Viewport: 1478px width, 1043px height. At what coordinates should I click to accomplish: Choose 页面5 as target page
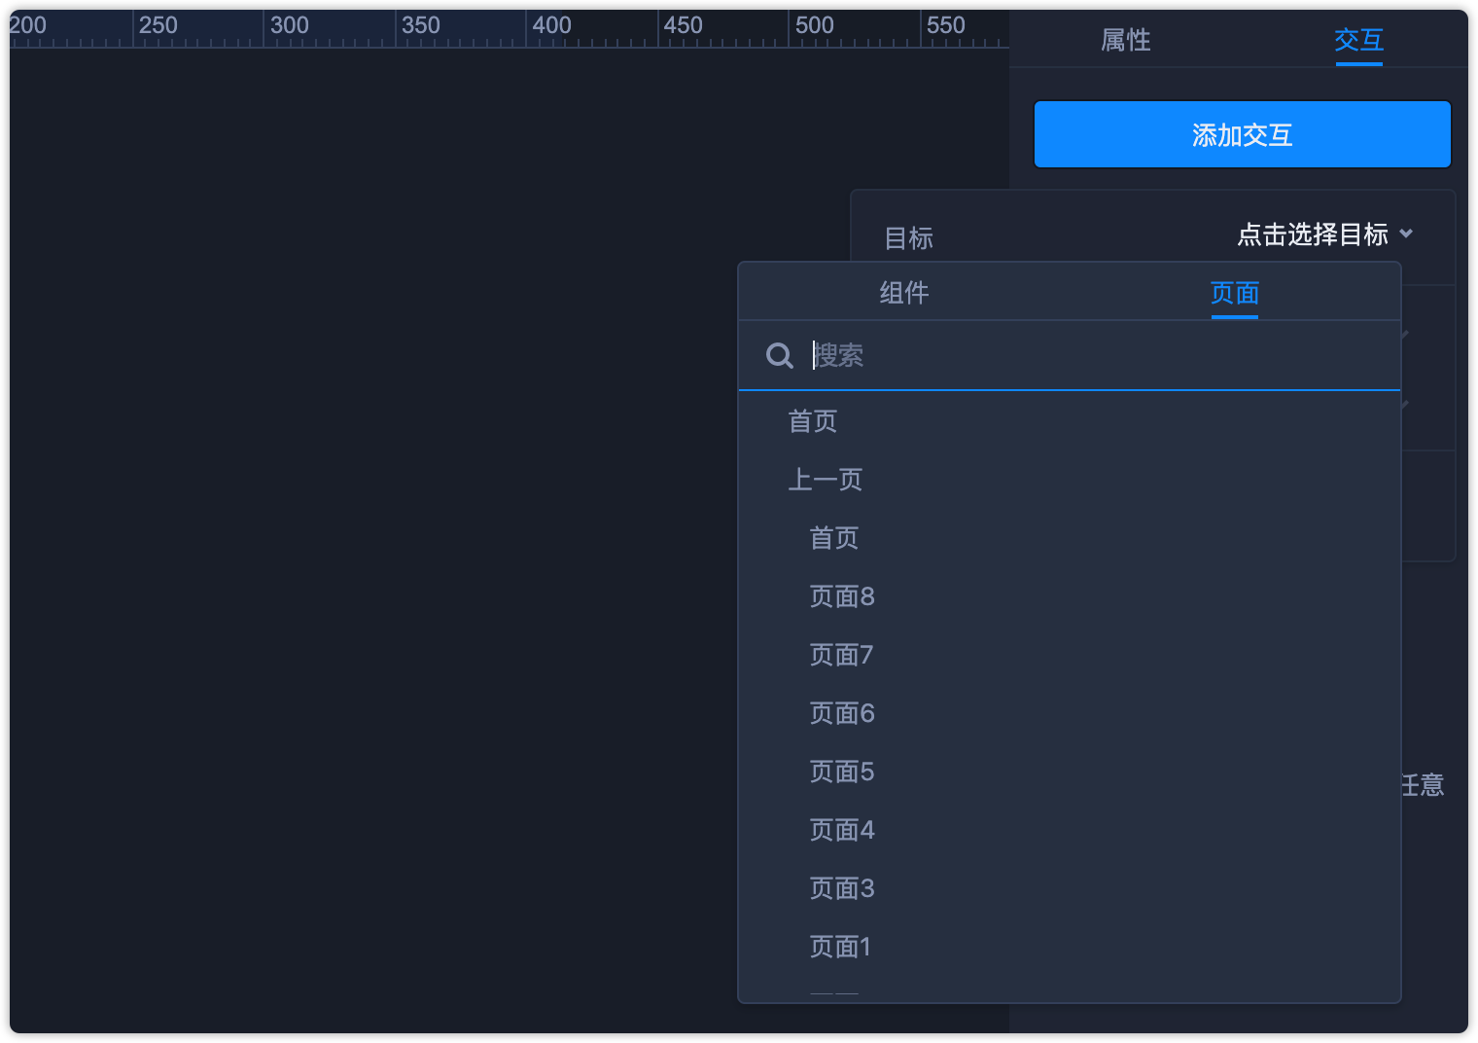pyautogui.click(x=842, y=772)
